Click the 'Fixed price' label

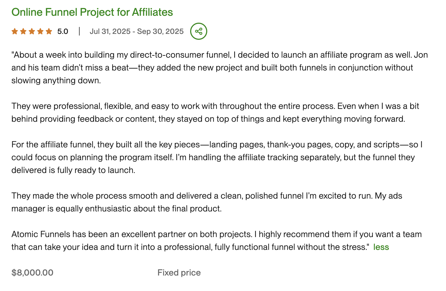(x=179, y=273)
